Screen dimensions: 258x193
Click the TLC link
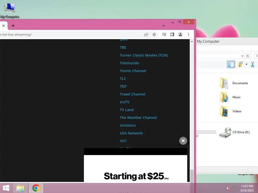coord(123,79)
